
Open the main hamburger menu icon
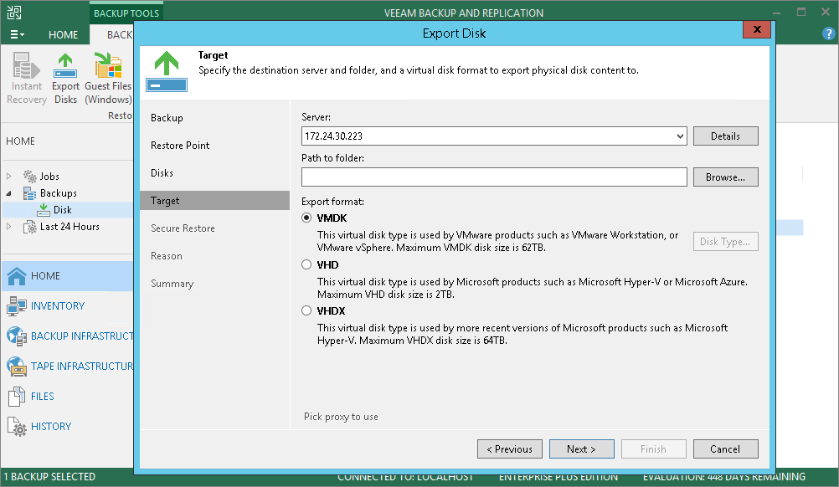(x=17, y=35)
